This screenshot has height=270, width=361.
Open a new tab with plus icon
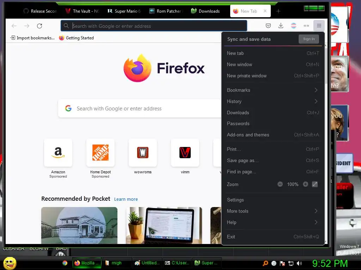pos(278,11)
